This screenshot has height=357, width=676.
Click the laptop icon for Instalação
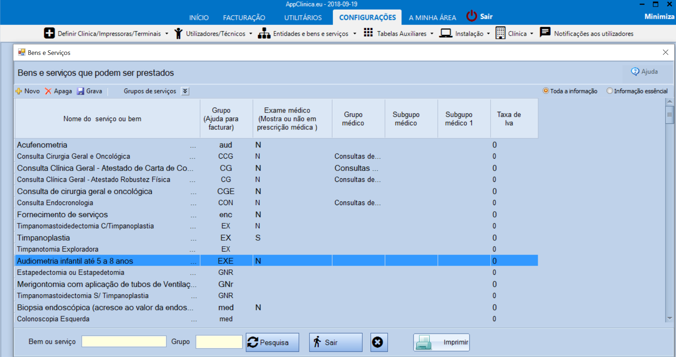pos(446,33)
